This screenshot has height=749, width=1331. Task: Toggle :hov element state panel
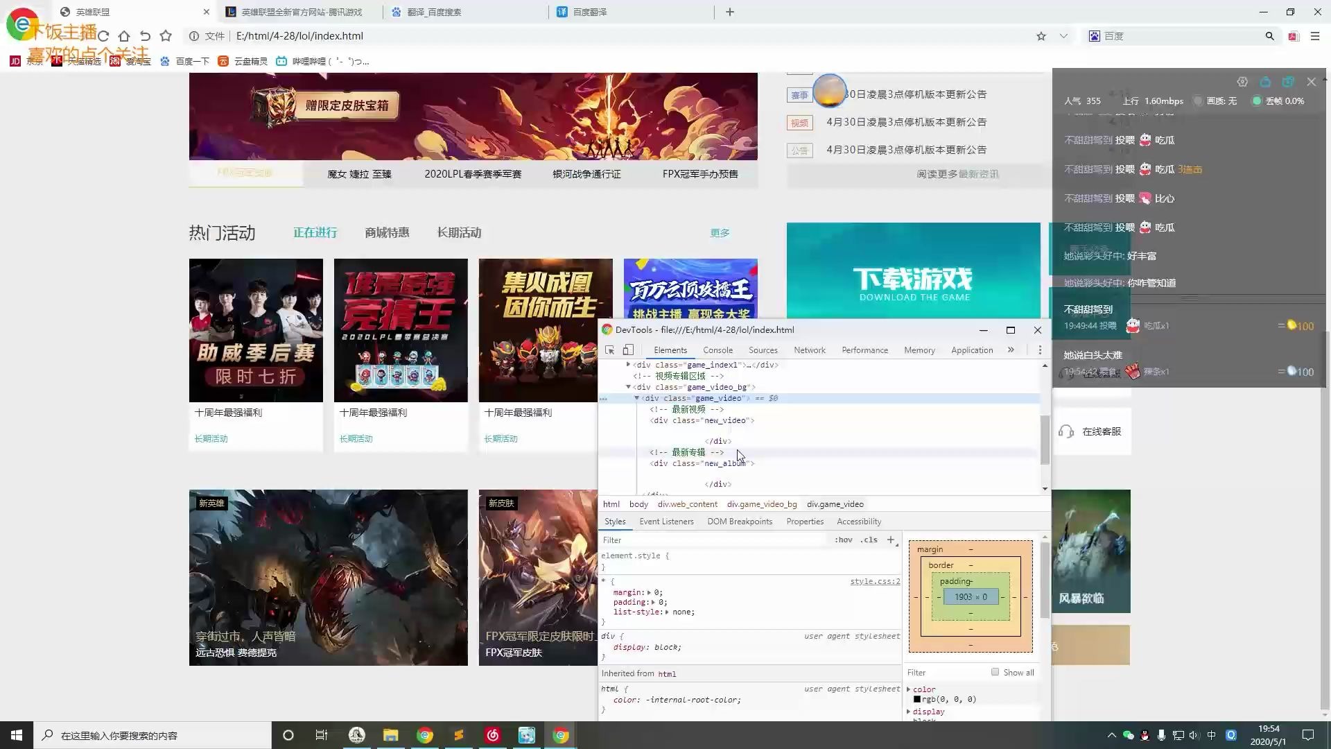point(844,540)
